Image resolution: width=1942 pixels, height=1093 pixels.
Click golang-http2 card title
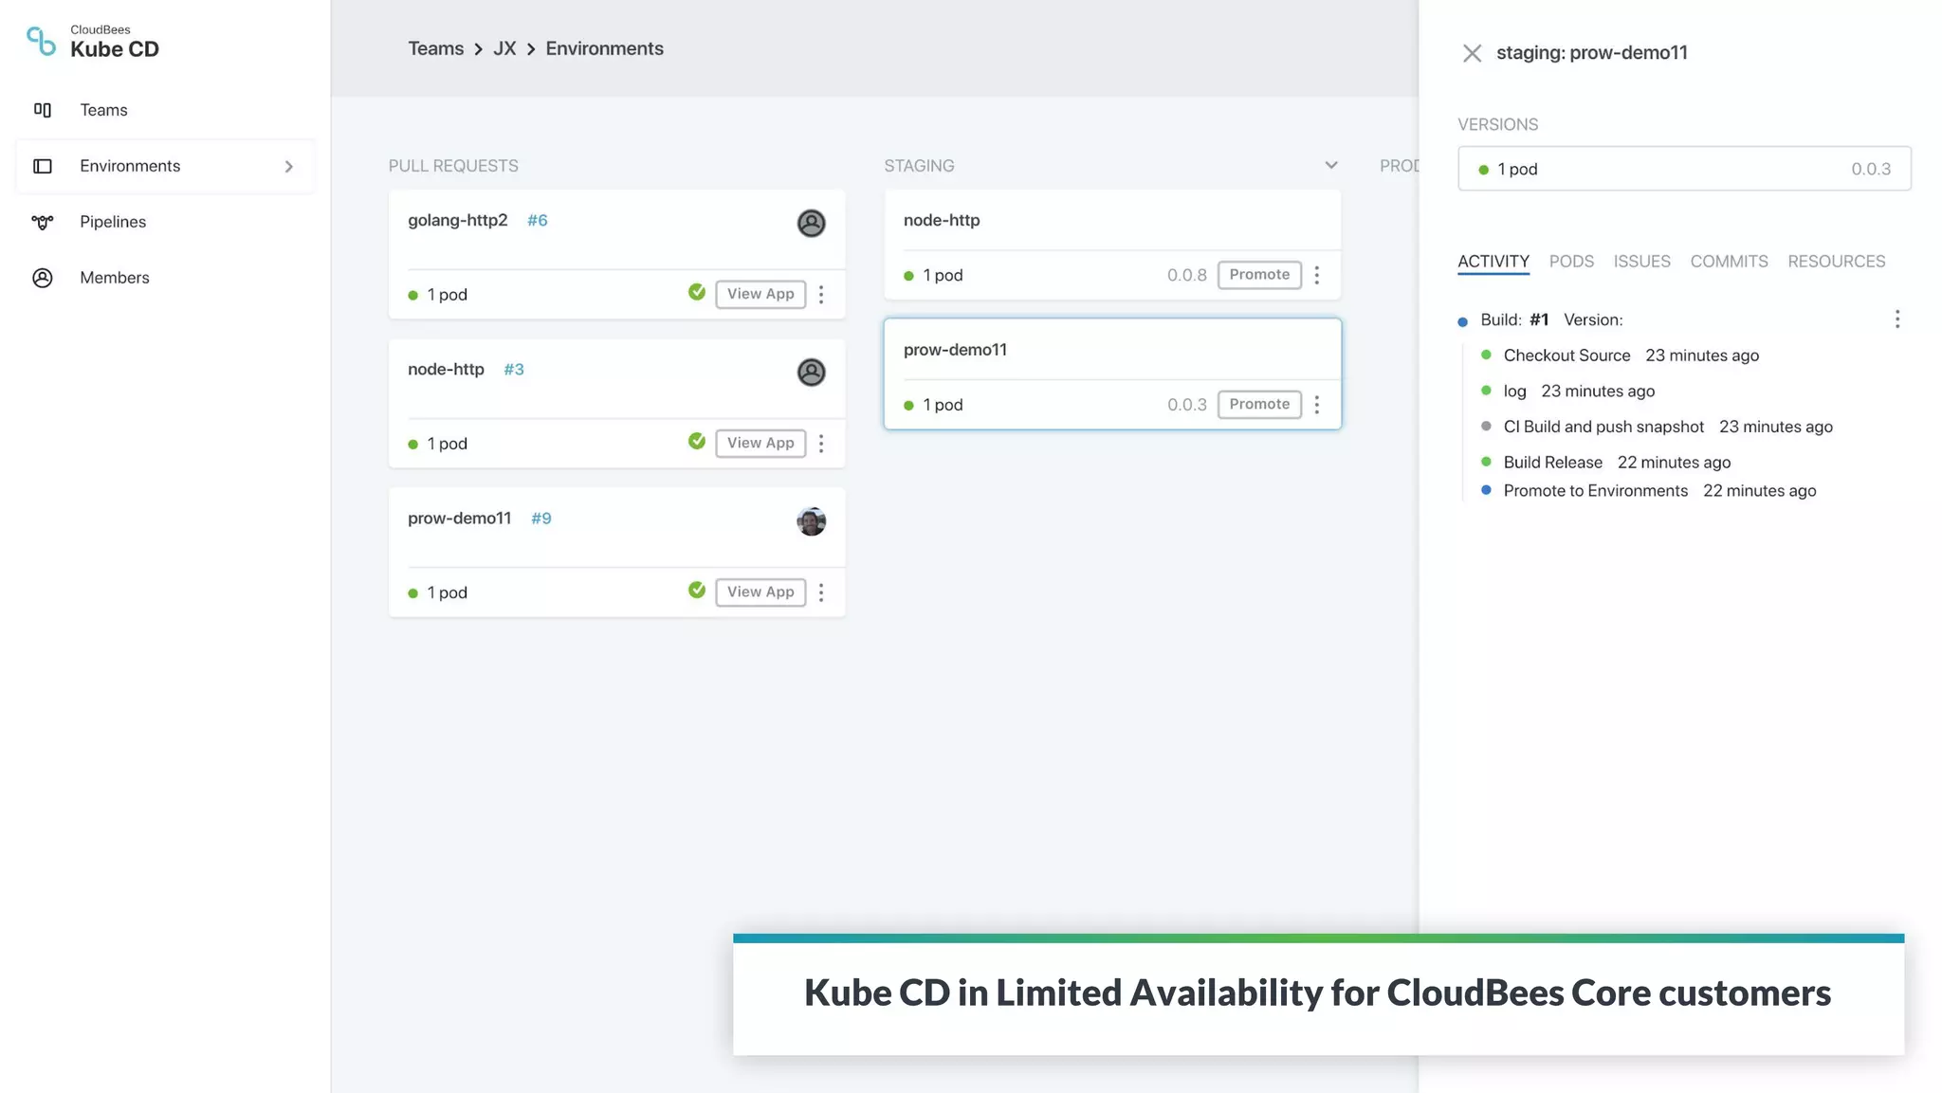point(457,220)
